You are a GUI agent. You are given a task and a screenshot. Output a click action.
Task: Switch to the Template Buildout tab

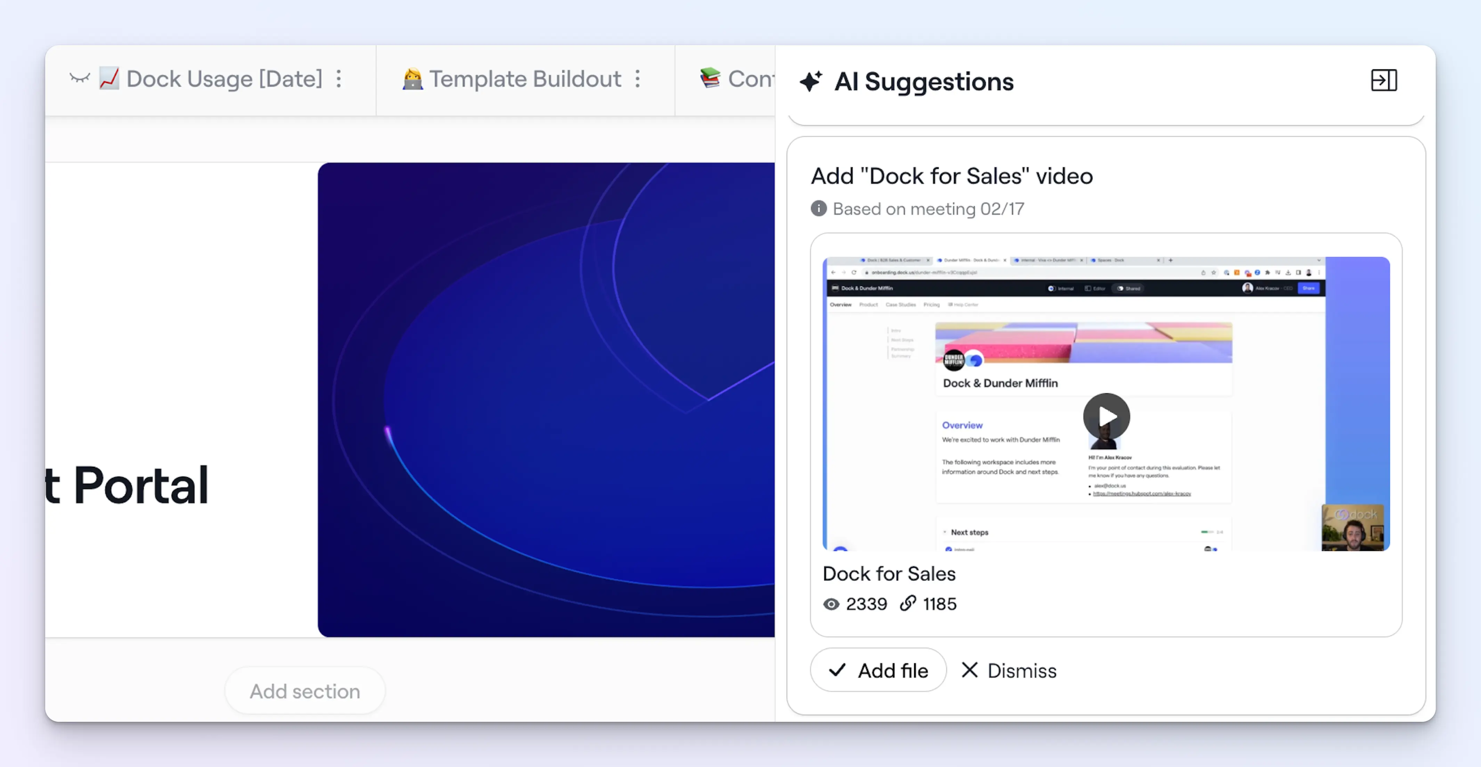(524, 79)
